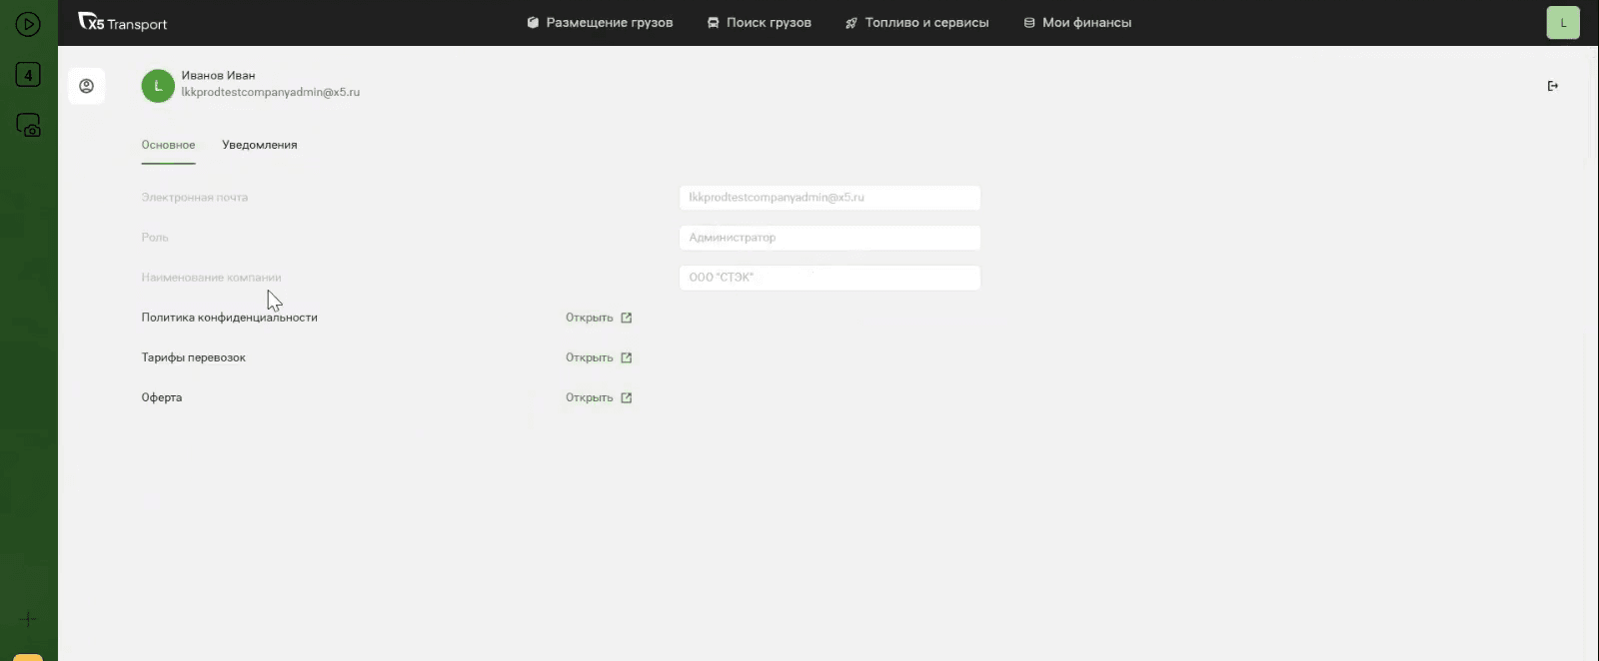Screen dimensions: 1599x661
Task: Open the Политика конфиденциальности link
Action: coord(599,318)
